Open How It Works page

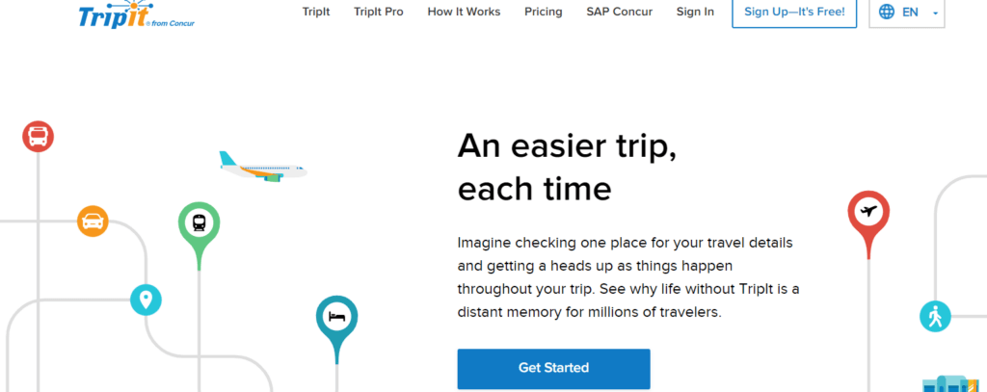(x=464, y=13)
